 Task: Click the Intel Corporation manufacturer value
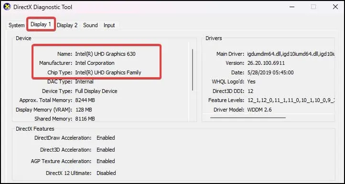[95, 63]
